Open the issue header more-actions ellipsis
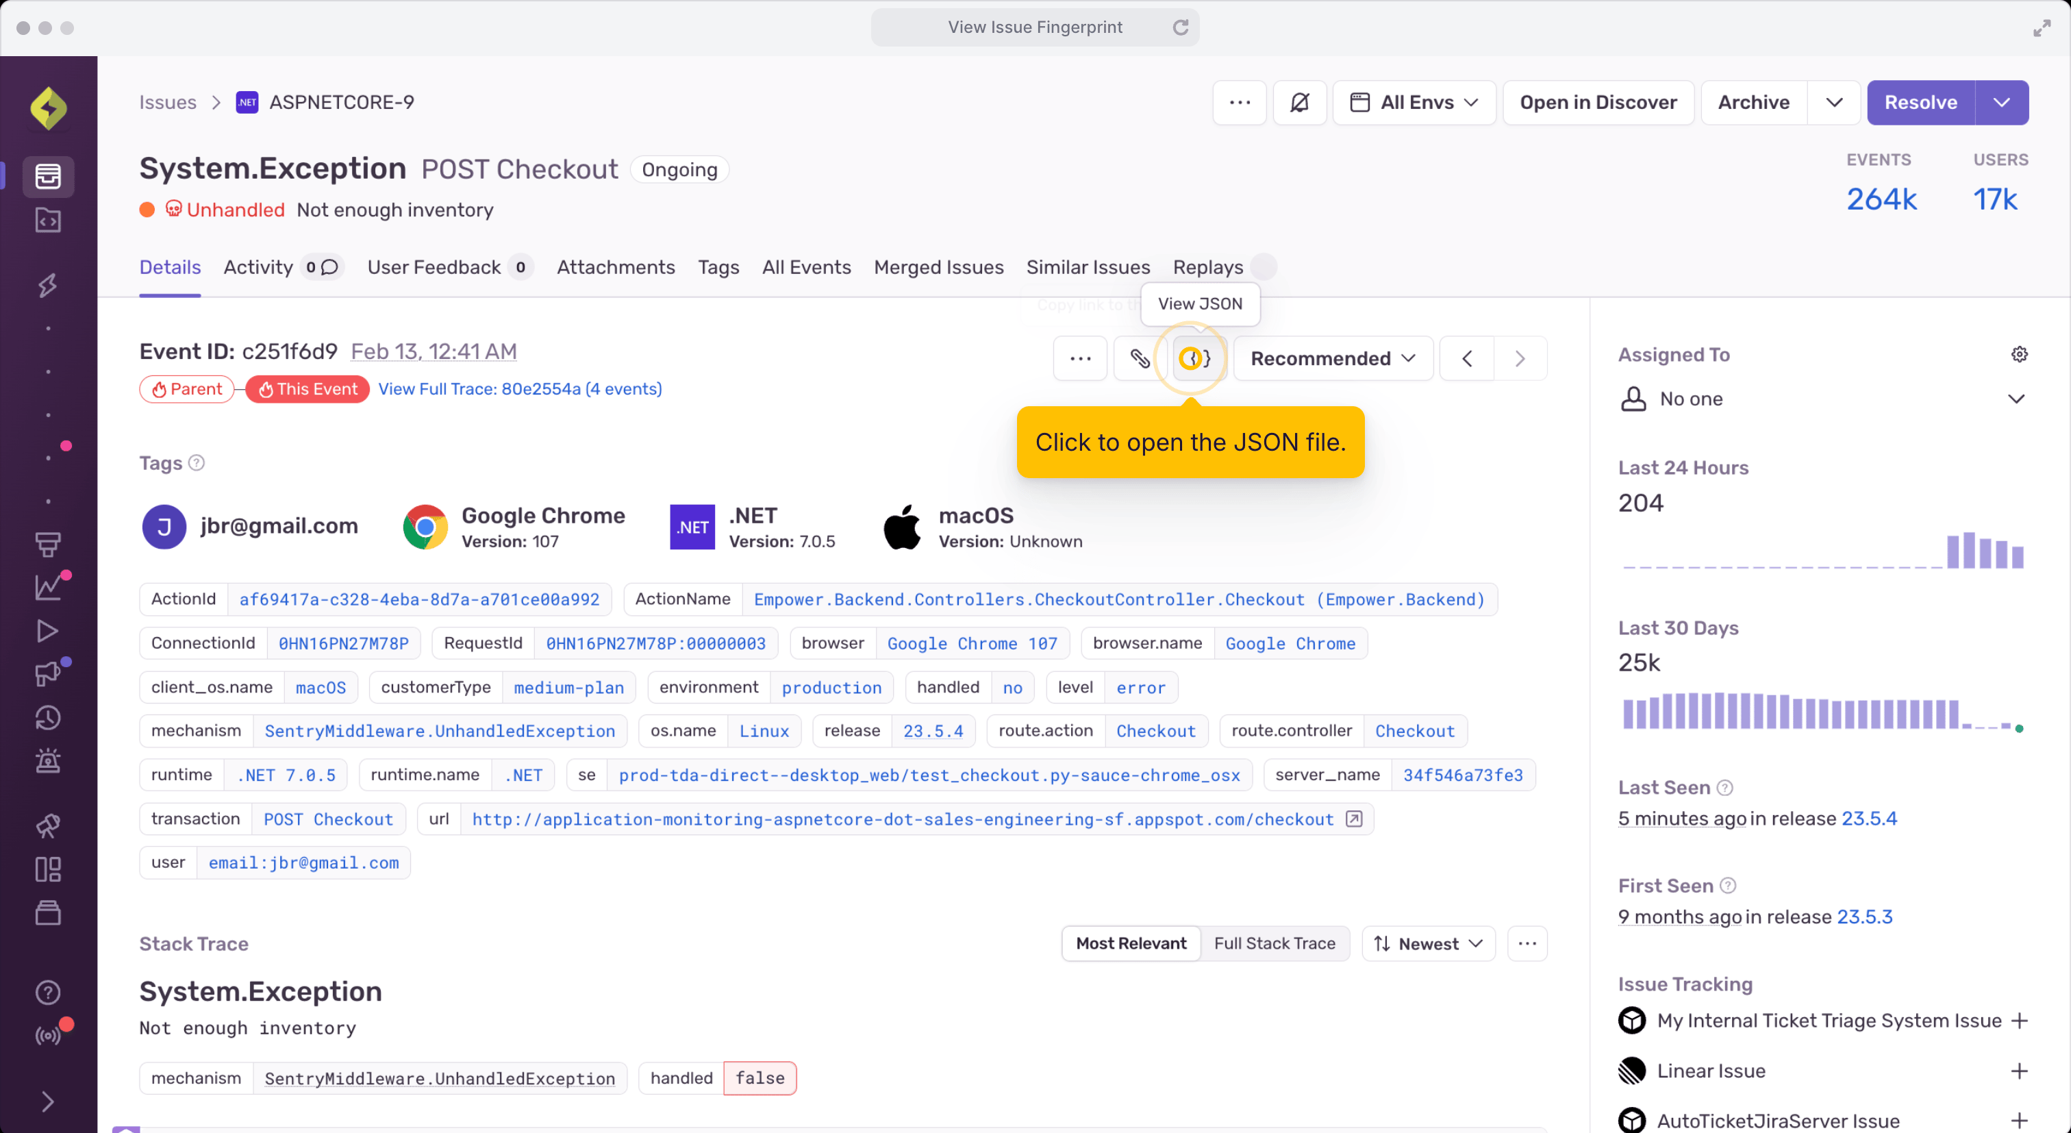The width and height of the screenshot is (2071, 1133). (1240, 102)
